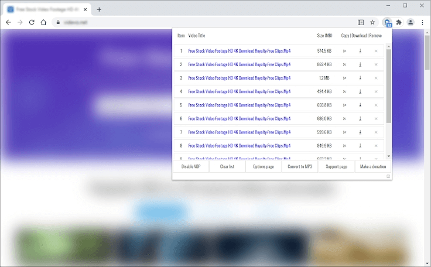Bookmark this page with the star
The width and height of the screenshot is (431, 267).
click(372, 23)
